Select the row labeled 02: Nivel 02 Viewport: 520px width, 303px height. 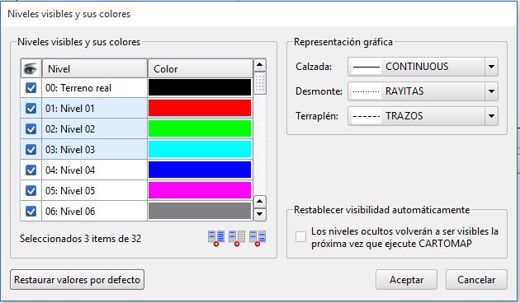pyautogui.click(x=95, y=129)
